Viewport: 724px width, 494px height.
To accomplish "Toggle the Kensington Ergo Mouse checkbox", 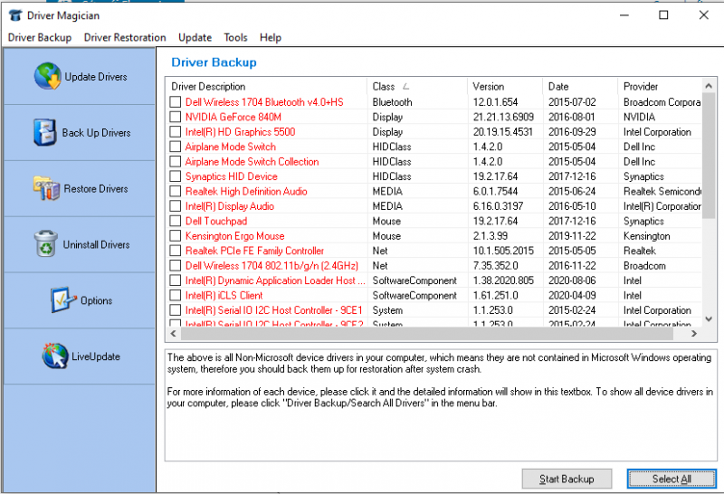I will (176, 236).
